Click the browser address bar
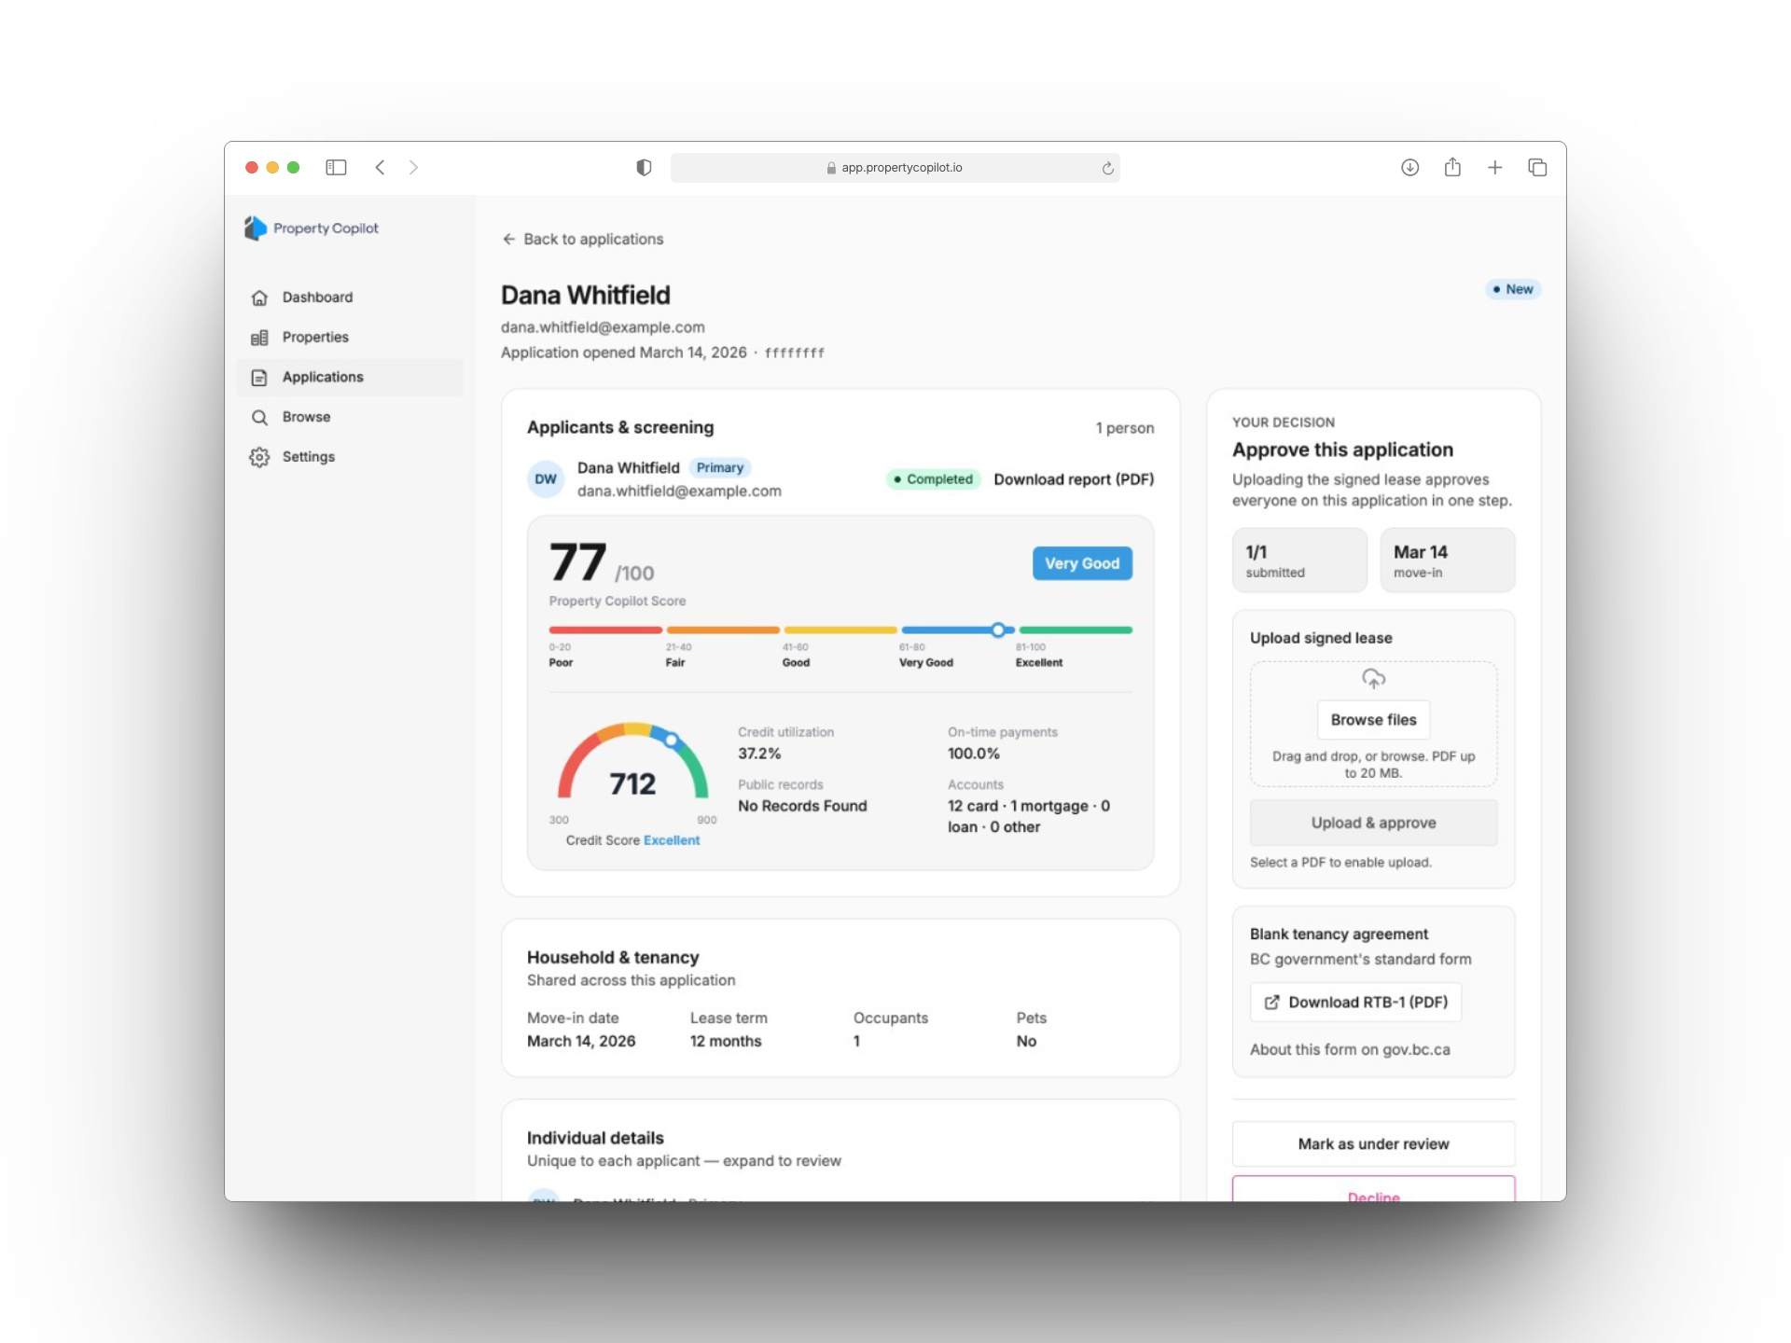The image size is (1791, 1343). point(895,168)
